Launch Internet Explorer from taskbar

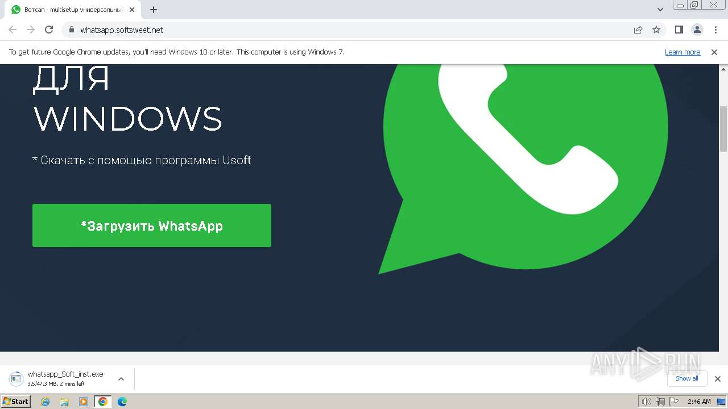click(x=45, y=402)
